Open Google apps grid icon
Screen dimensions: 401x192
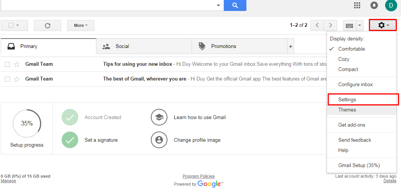pyautogui.click(x=357, y=5)
